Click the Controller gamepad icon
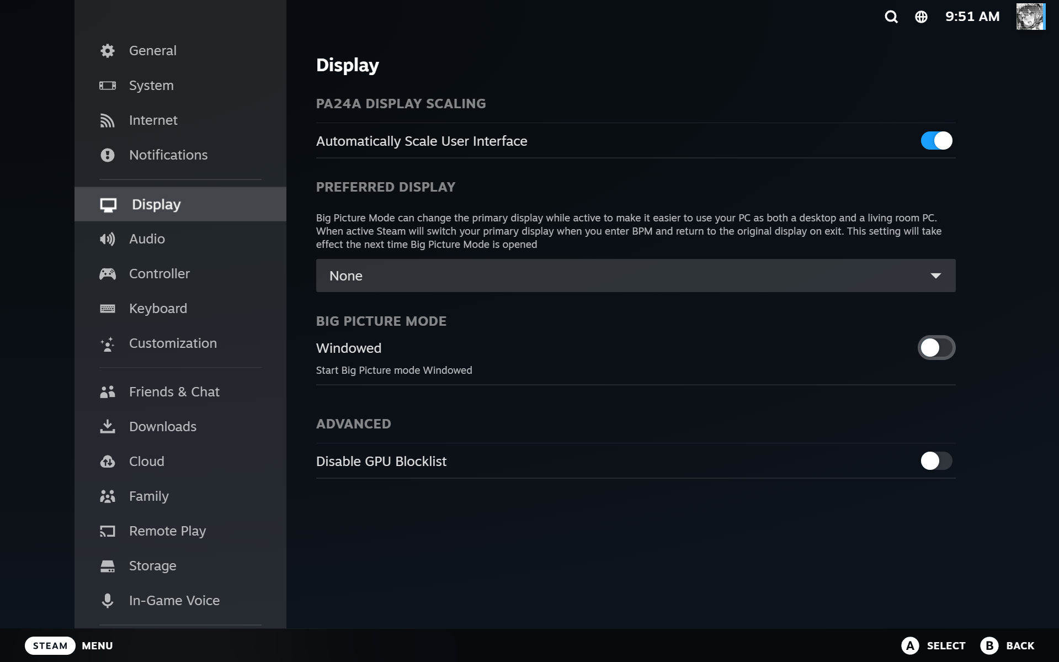The width and height of the screenshot is (1059, 662). click(108, 274)
